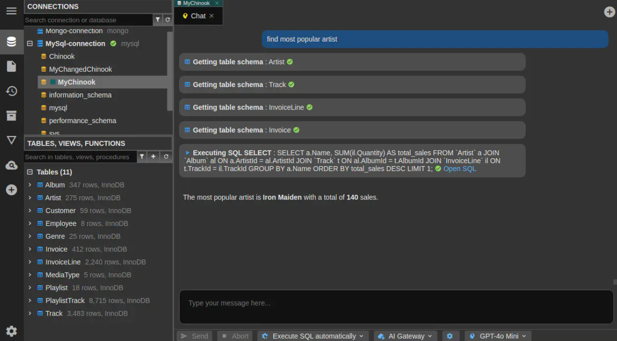
Task: Open the database connections sidebar icon
Action: pos(12,42)
